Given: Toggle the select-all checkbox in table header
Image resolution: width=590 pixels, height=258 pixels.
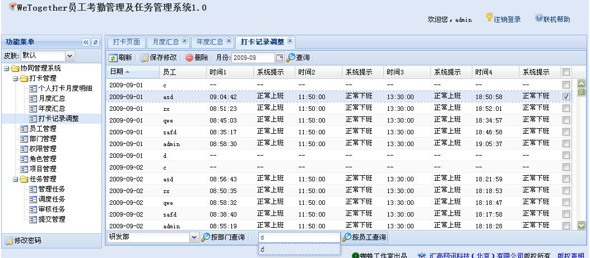Looking at the screenshot, I should click(566, 72).
